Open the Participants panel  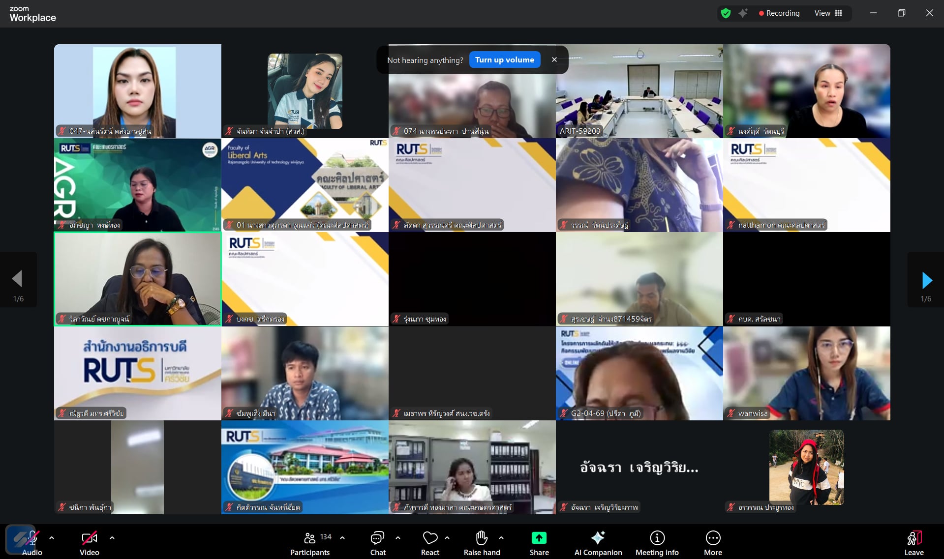[310, 543]
